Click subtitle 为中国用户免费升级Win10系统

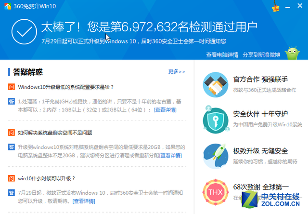tap(268, 124)
